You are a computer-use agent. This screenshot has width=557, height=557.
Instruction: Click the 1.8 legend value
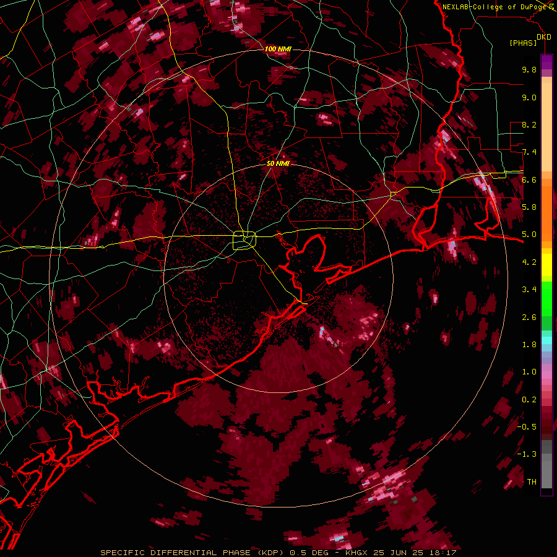click(529, 345)
